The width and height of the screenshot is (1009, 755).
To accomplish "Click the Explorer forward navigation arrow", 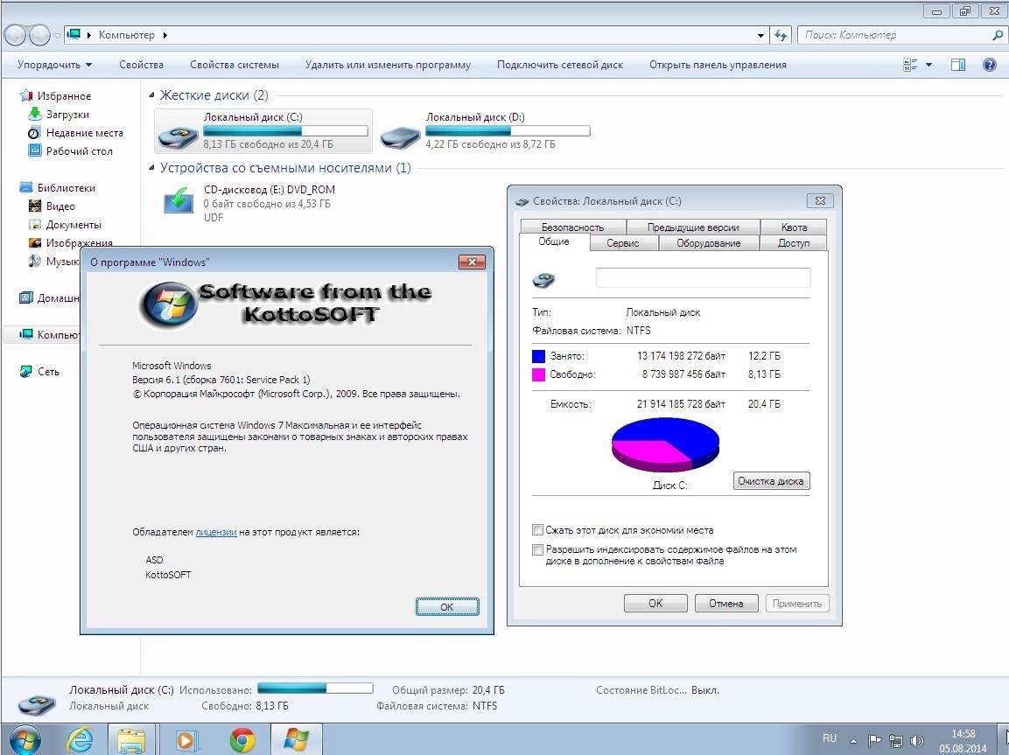I will click(x=39, y=35).
